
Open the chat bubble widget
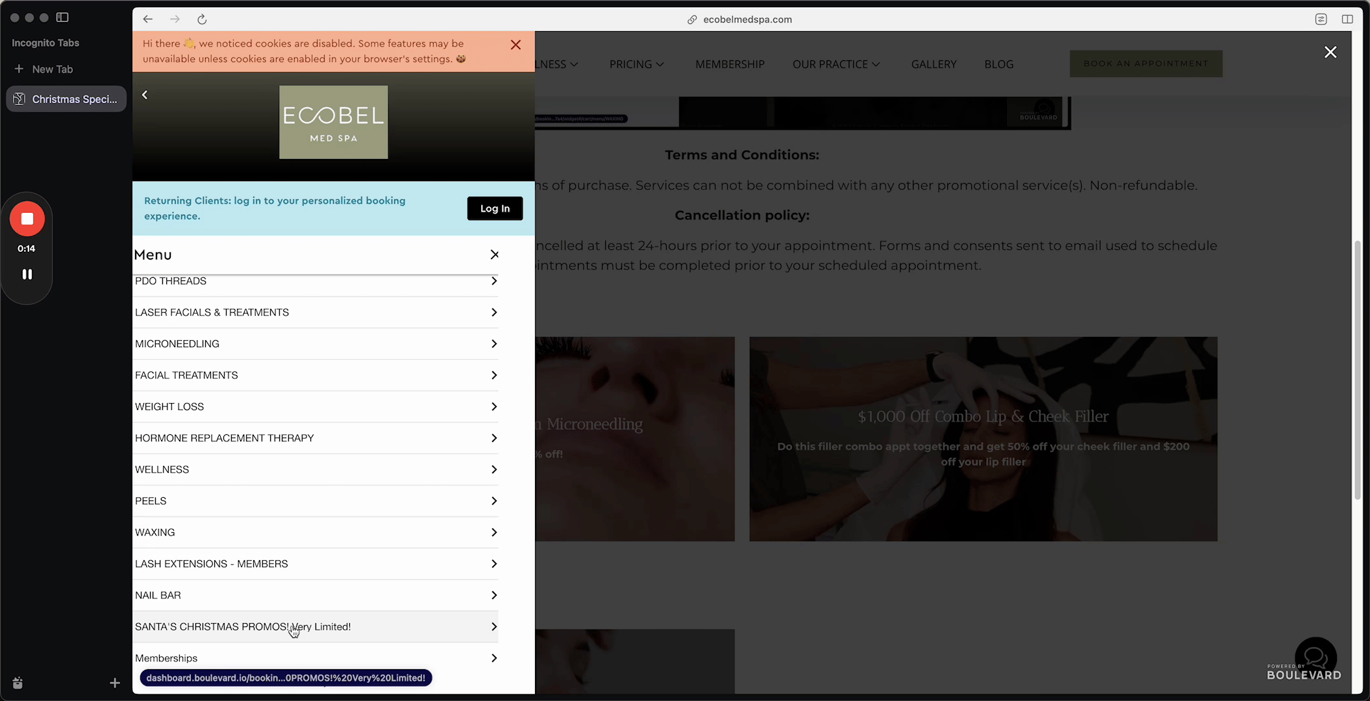(1315, 658)
